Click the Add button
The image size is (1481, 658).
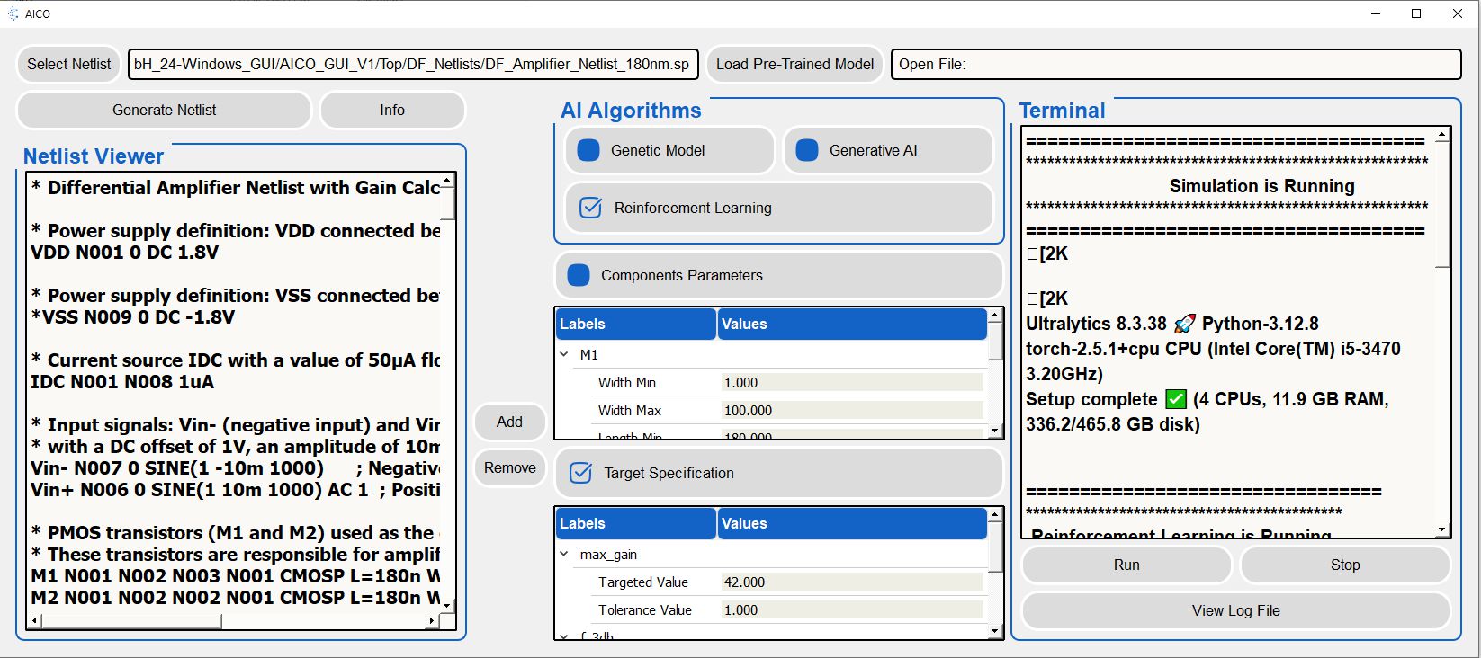click(509, 422)
